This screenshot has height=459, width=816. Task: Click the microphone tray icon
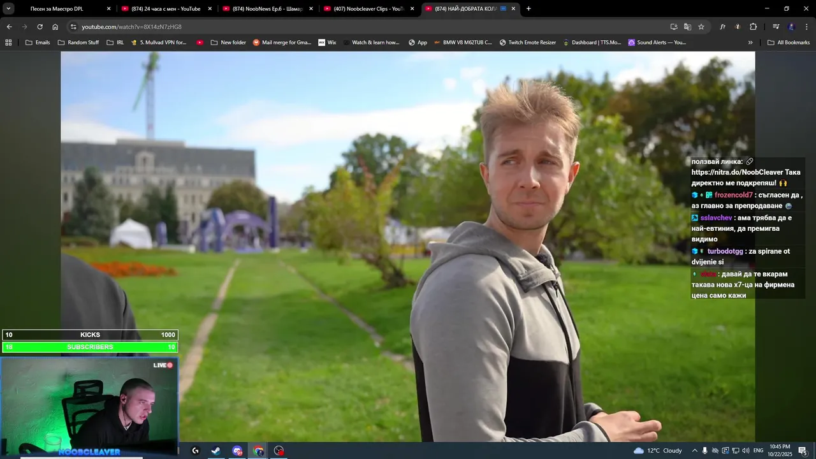coord(705,451)
